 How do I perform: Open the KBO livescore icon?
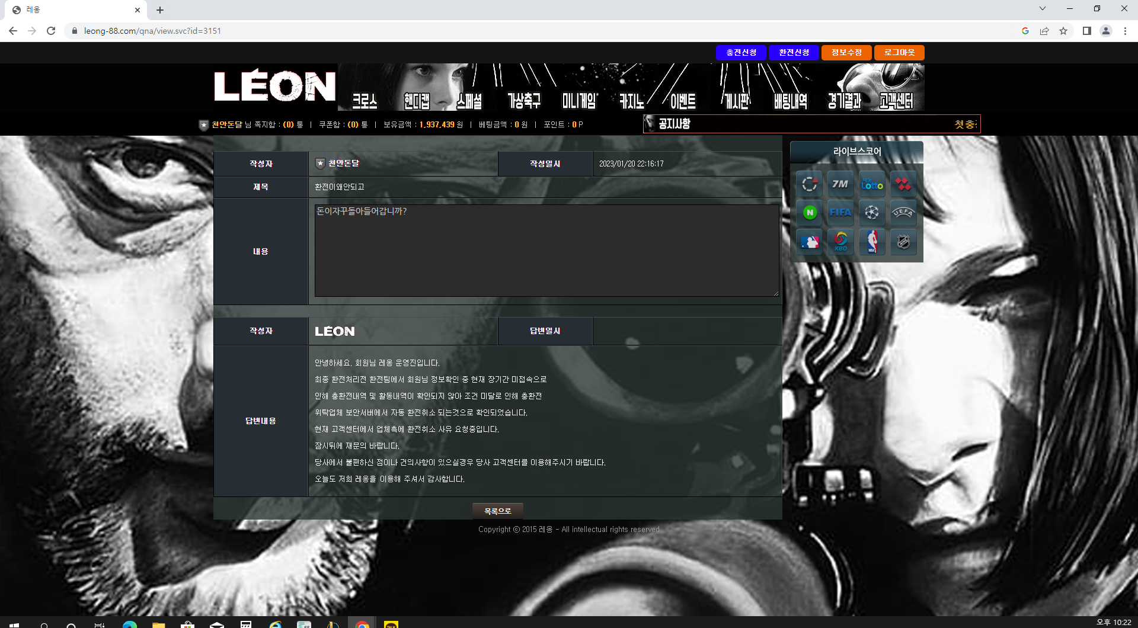[x=840, y=242]
